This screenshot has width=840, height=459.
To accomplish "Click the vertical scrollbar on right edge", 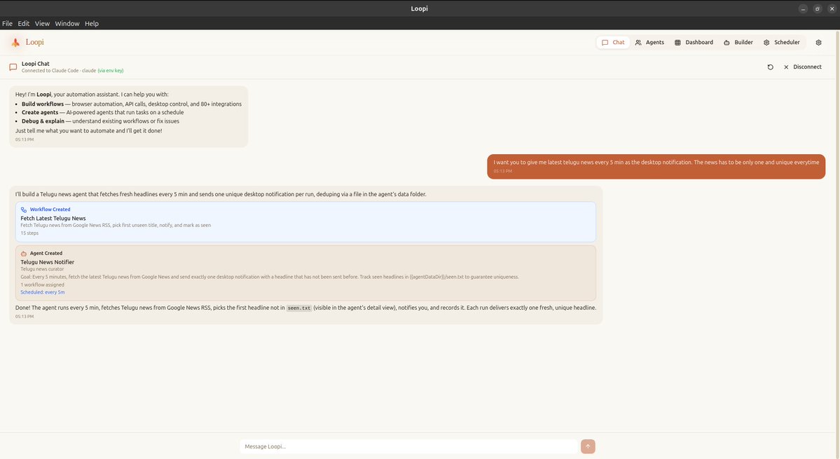I will tap(838, 245).
